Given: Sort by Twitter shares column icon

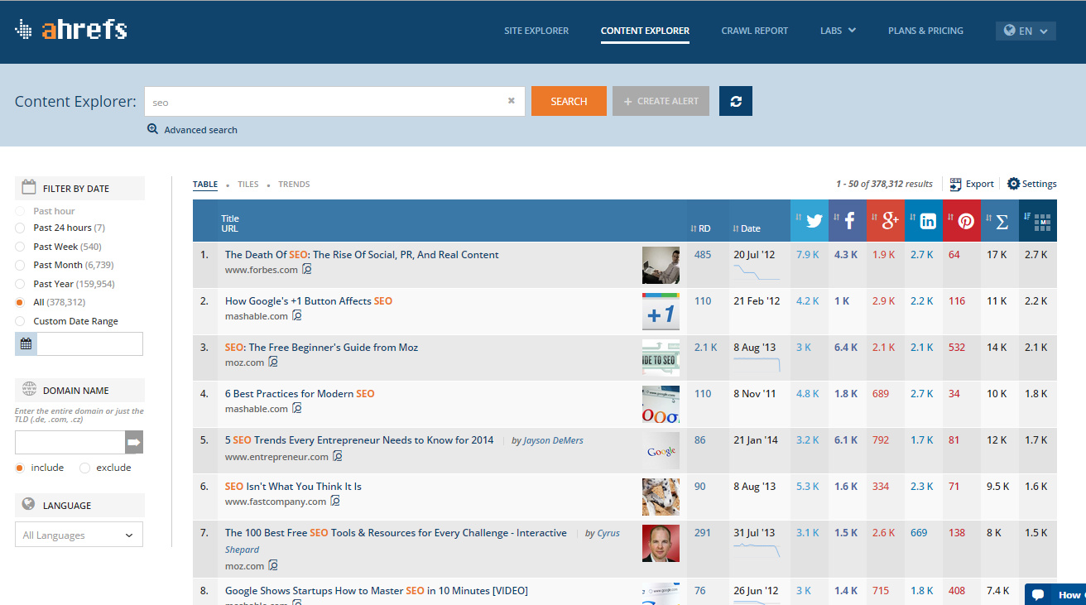Looking at the screenshot, I should click(810, 220).
